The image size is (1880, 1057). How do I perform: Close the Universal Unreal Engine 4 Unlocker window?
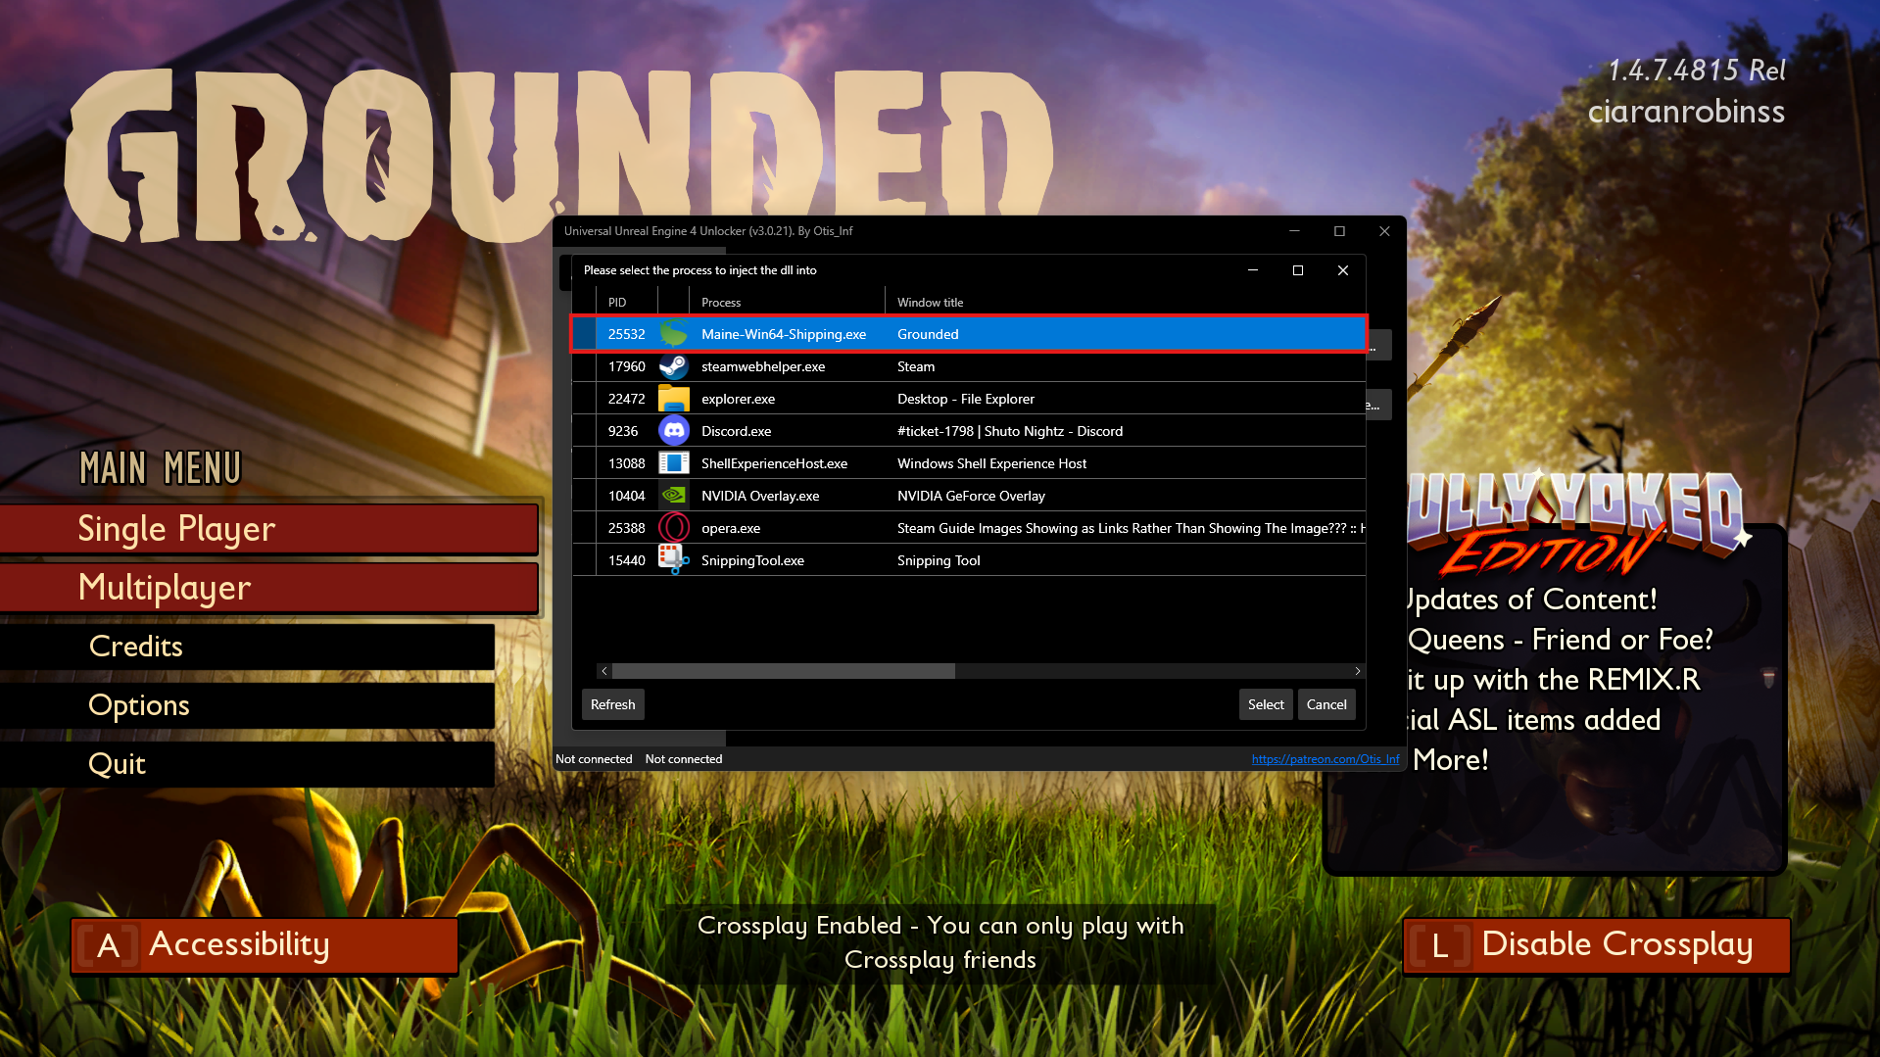[x=1384, y=231]
